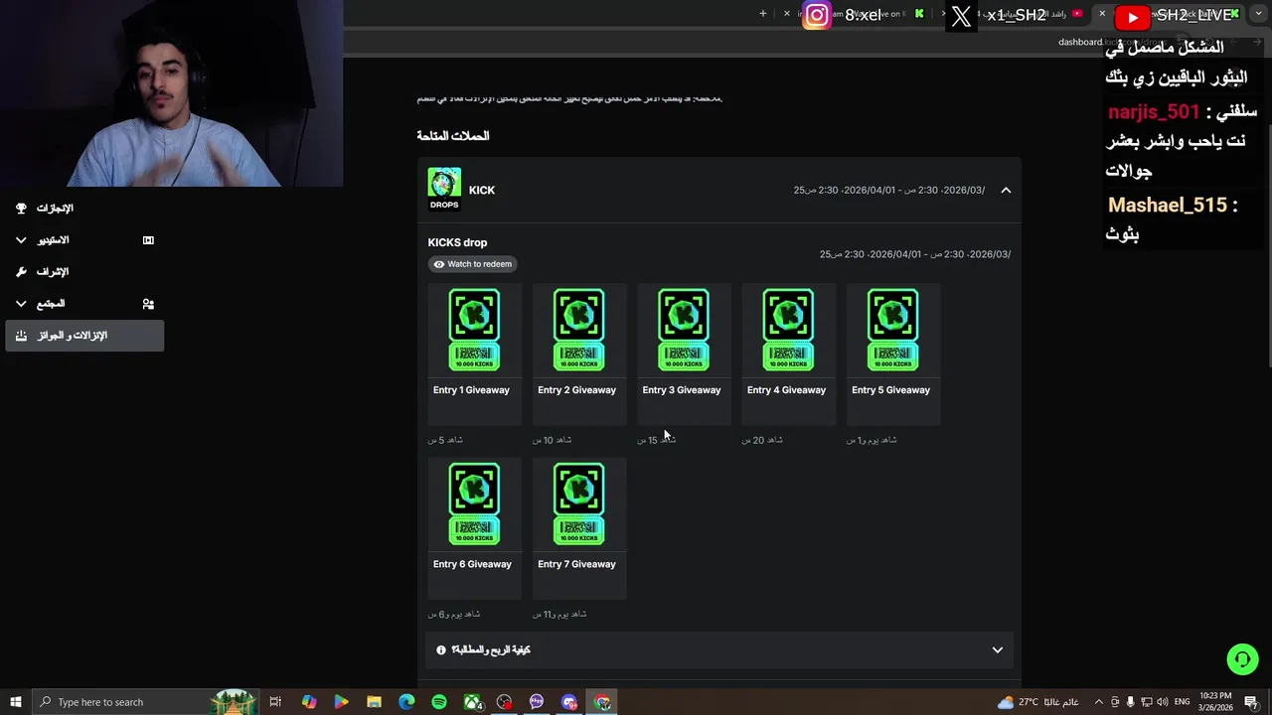This screenshot has width=1272, height=715.
Task: Open the Entry 5 Giveaway reward image
Action: point(892,330)
